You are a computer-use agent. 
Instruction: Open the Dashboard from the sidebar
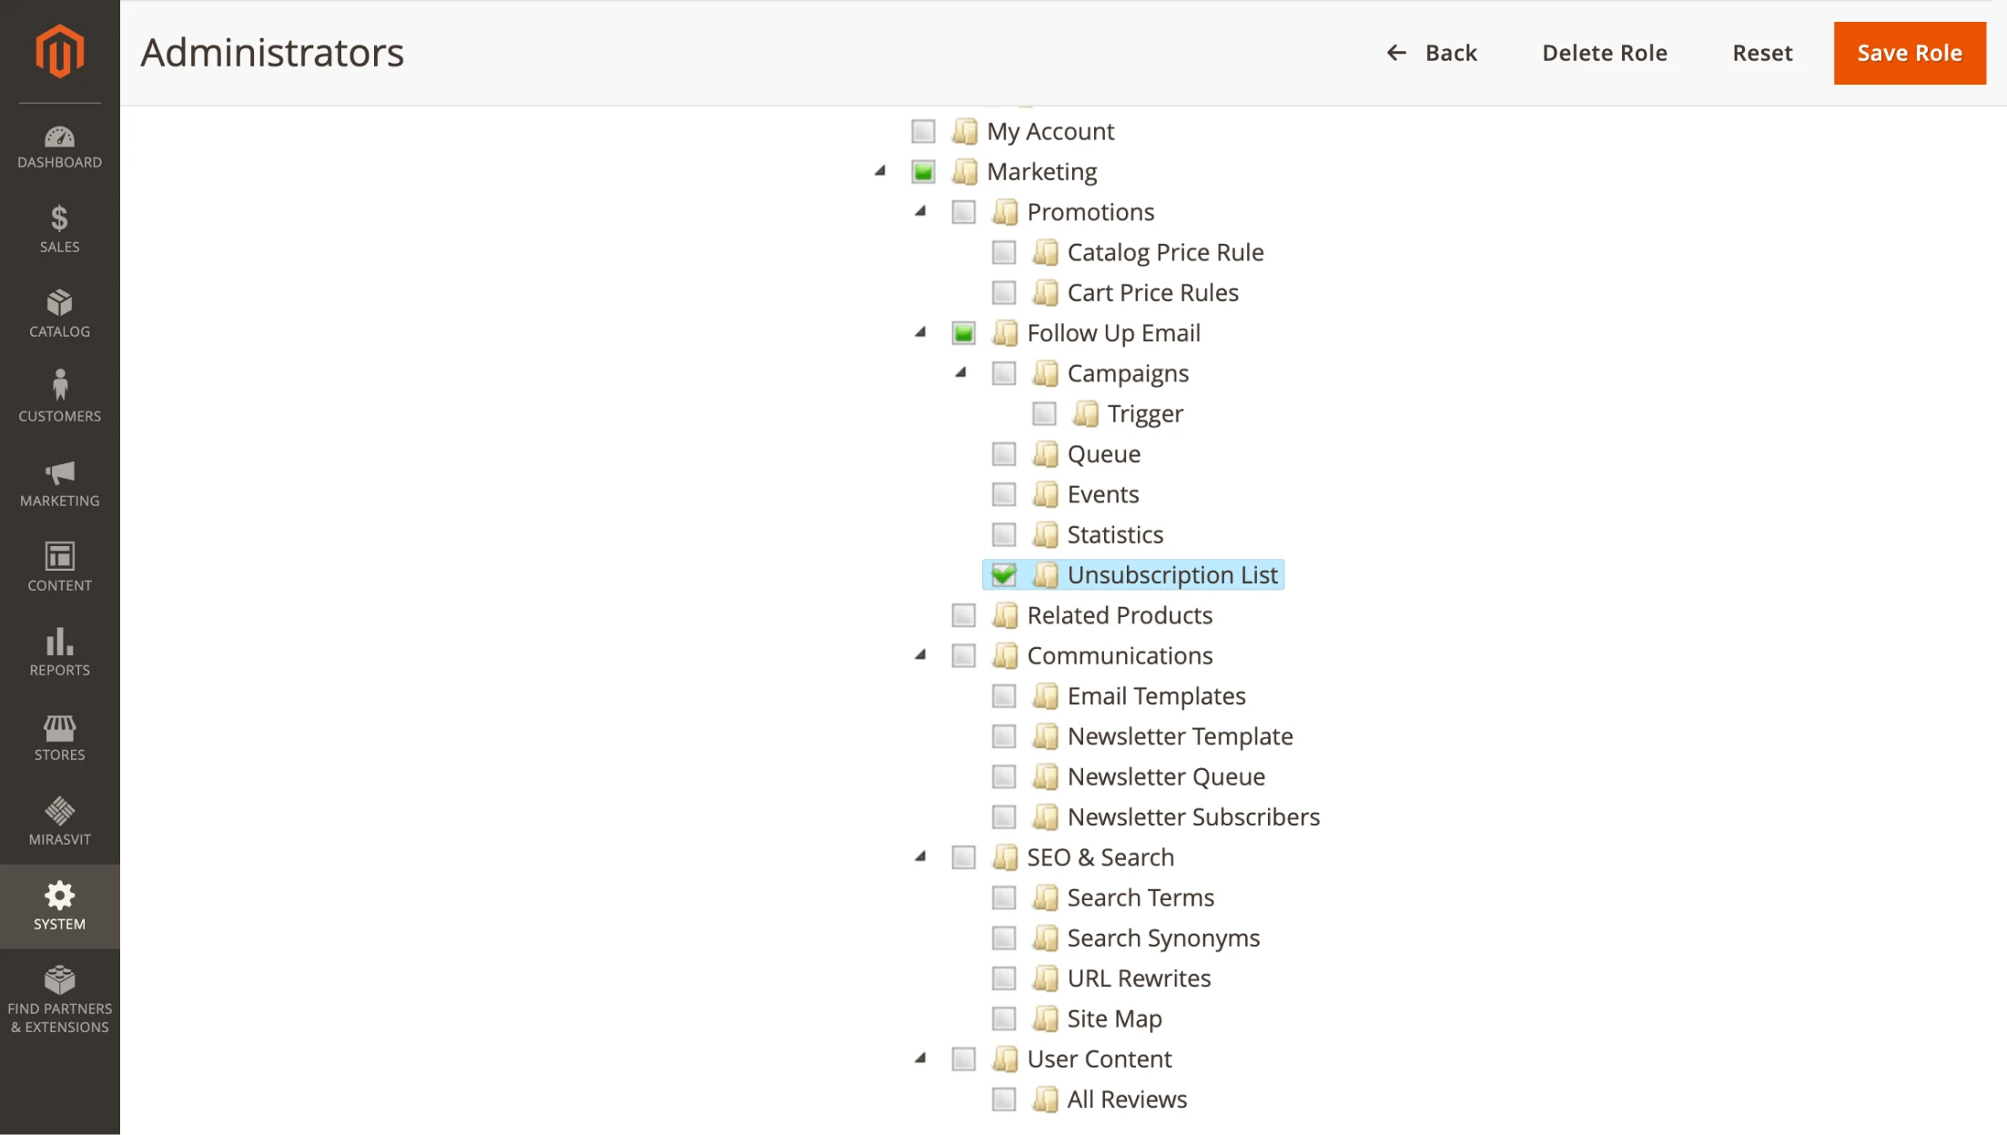(x=59, y=146)
